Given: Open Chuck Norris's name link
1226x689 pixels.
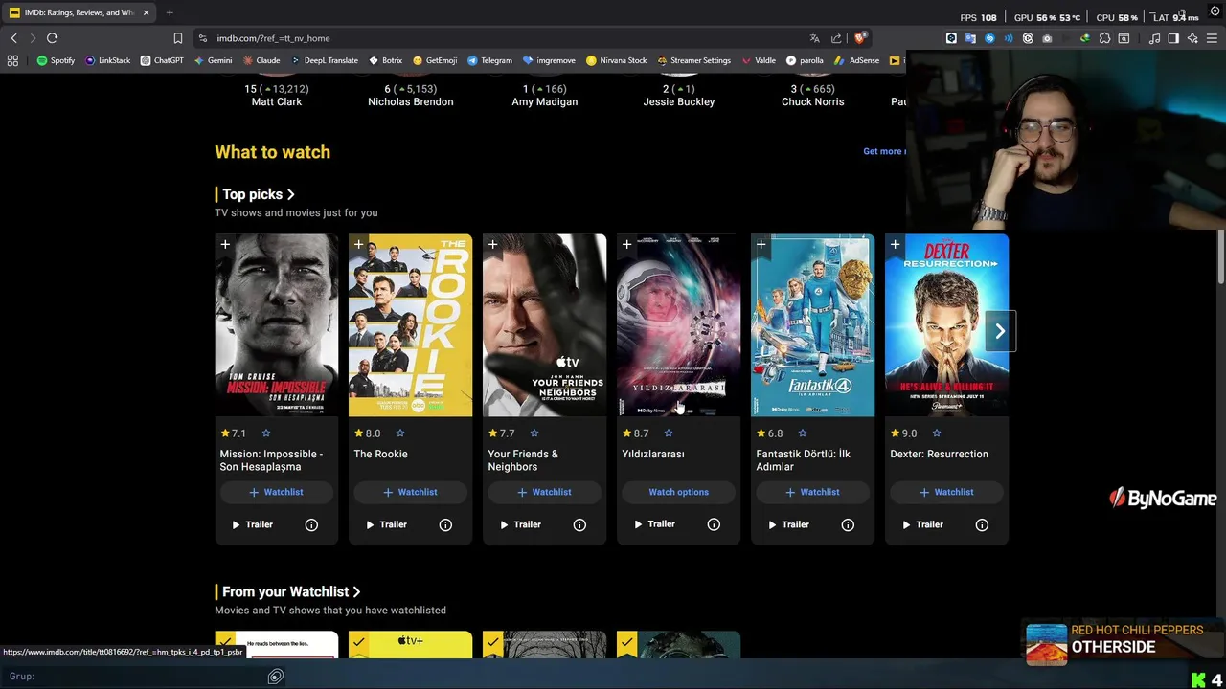Looking at the screenshot, I should tap(812, 101).
